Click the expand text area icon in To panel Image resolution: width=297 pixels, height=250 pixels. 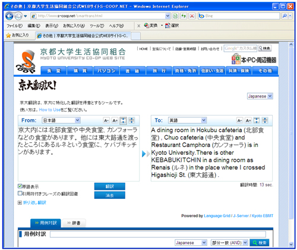(x=265, y=120)
